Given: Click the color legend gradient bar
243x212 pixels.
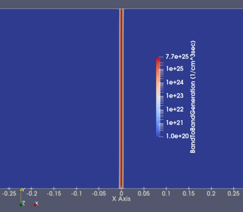Looking at the screenshot, I should point(158,97).
